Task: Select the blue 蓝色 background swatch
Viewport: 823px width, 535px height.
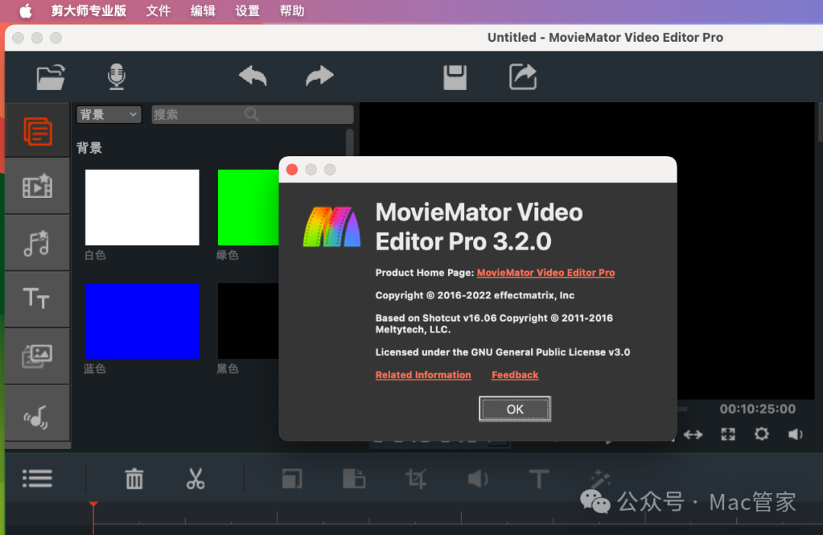Action: 142,320
